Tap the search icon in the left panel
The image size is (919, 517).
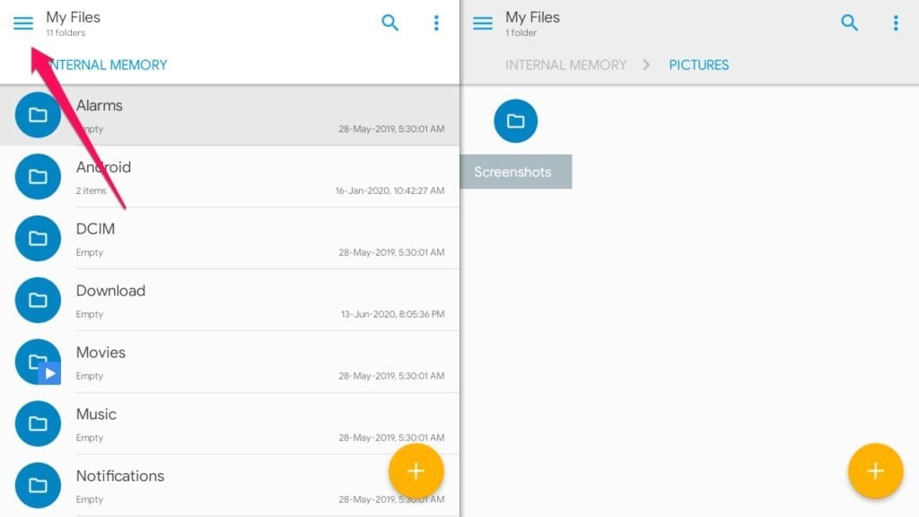pos(389,22)
